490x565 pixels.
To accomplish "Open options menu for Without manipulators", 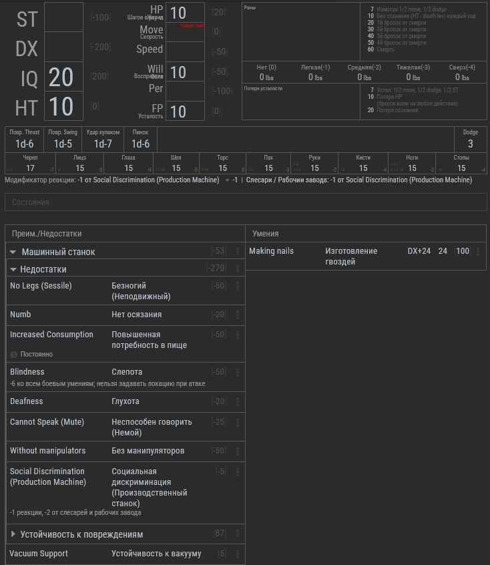I will tap(238, 451).
